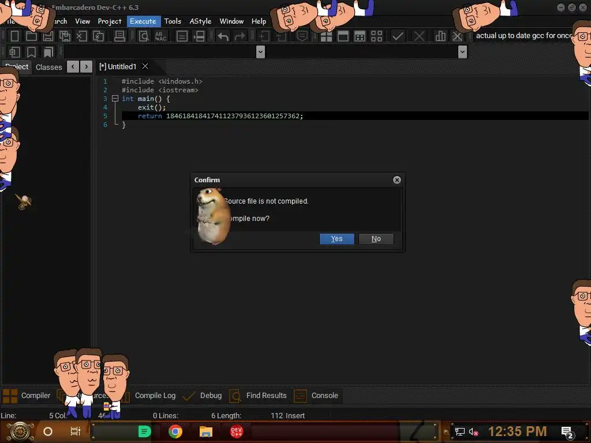Open File Explorer from the taskbar
Viewport: 591px width, 443px height.
pyautogui.click(x=206, y=431)
